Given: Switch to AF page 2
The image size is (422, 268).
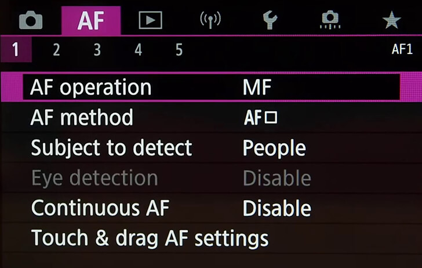Looking at the screenshot, I should pos(56,50).
